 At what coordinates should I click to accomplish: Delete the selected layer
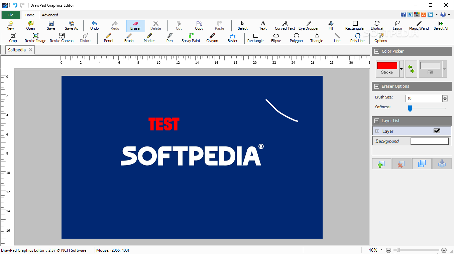[402, 164]
